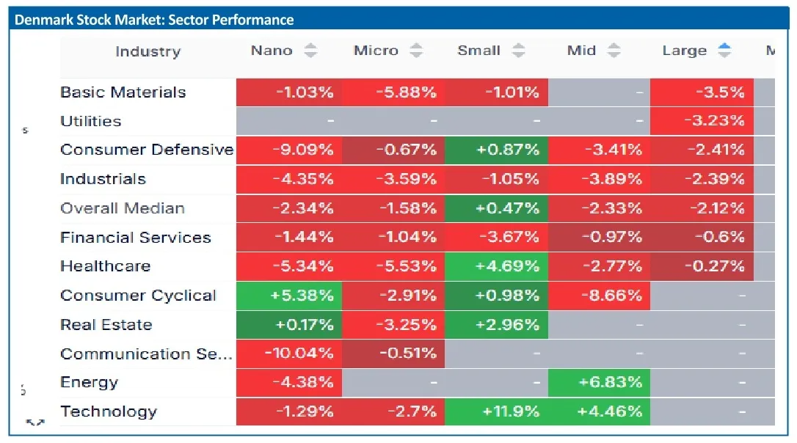Click the expand arrows icon at bottom-left
The width and height of the screenshot is (797, 443).
pyautogui.click(x=34, y=423)
